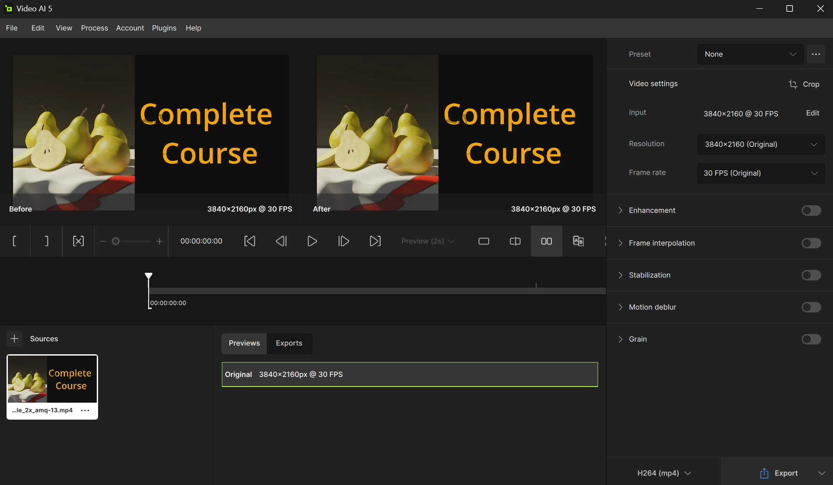
Task: Switch to the Exports tab
Action: 289,343
